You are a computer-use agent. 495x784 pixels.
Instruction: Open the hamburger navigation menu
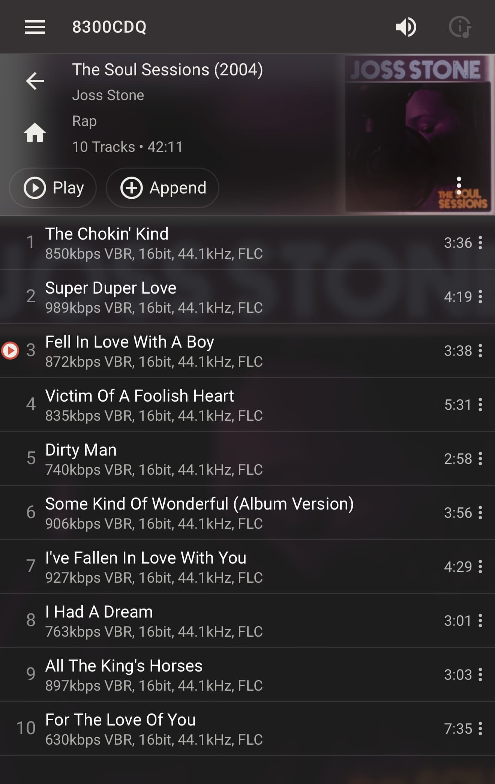click(35, 27)
